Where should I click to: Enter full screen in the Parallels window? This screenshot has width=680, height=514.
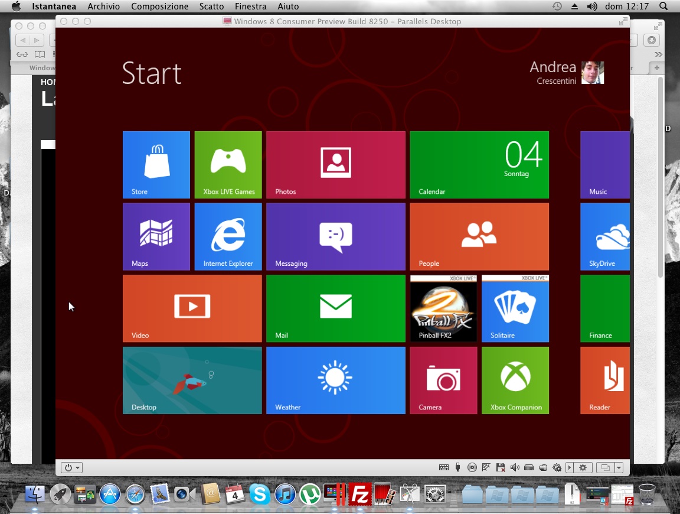[623, 21]
